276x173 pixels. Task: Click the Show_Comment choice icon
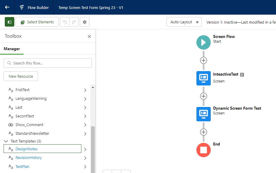pos(11,125)
